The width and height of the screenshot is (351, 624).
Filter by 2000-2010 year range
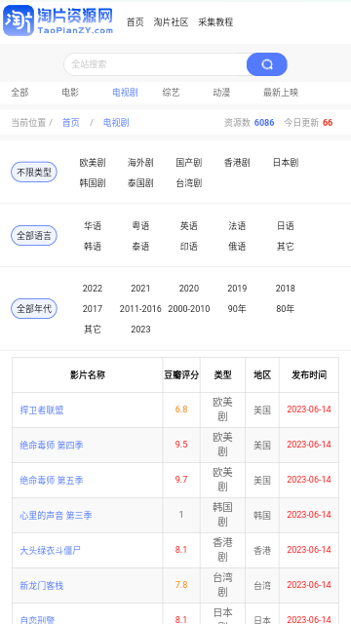pyautogui.click(x=189, y=309)
